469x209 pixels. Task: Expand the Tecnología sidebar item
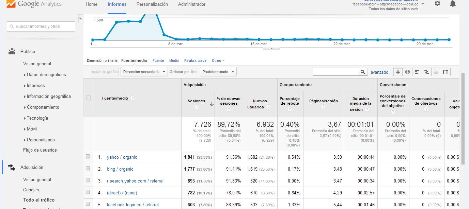[36, 118]
